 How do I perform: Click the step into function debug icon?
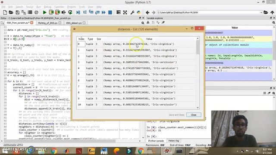pyautogui.click(x=91, y=12)
